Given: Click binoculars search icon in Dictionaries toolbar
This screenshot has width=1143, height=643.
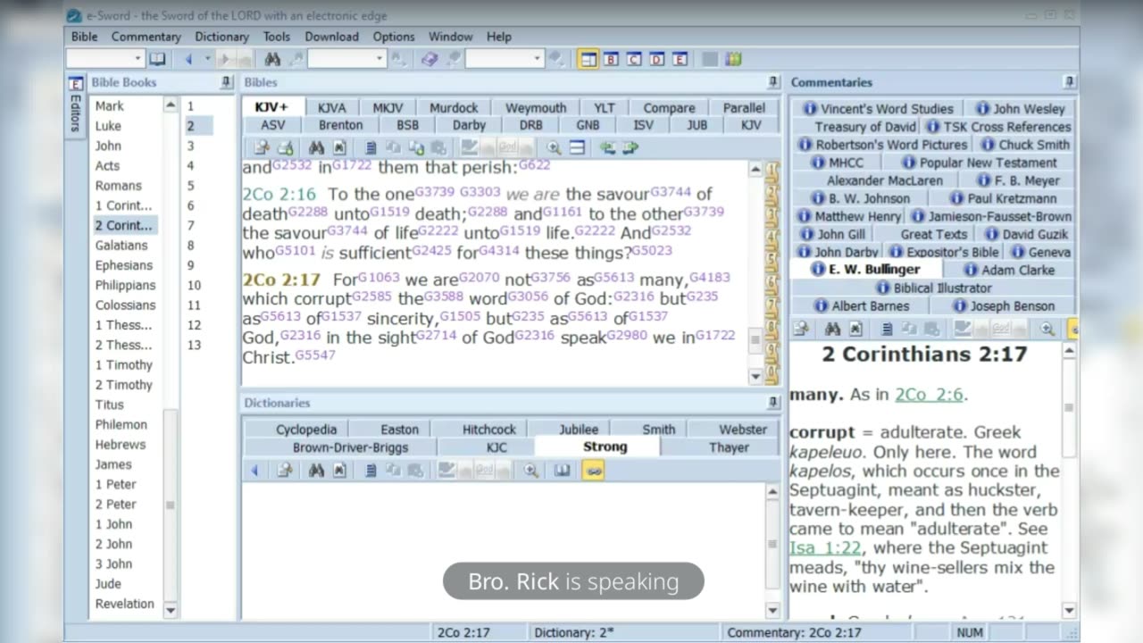Looking at the screenshot, I should (x=315, y=470).
